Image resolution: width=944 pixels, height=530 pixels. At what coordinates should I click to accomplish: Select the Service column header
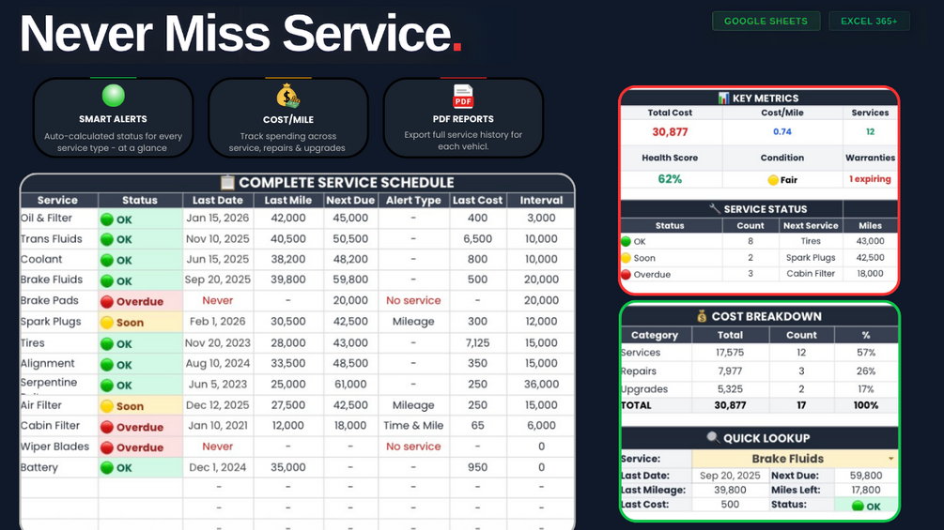click(58, 200)
